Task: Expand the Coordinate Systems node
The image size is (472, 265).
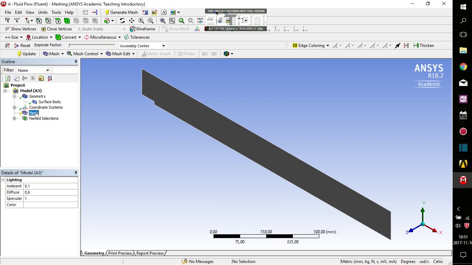Action: point(14,107)
